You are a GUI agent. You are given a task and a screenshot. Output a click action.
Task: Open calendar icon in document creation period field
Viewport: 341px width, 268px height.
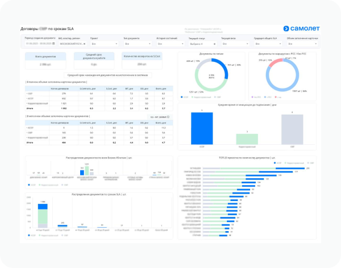pos(54,44)
